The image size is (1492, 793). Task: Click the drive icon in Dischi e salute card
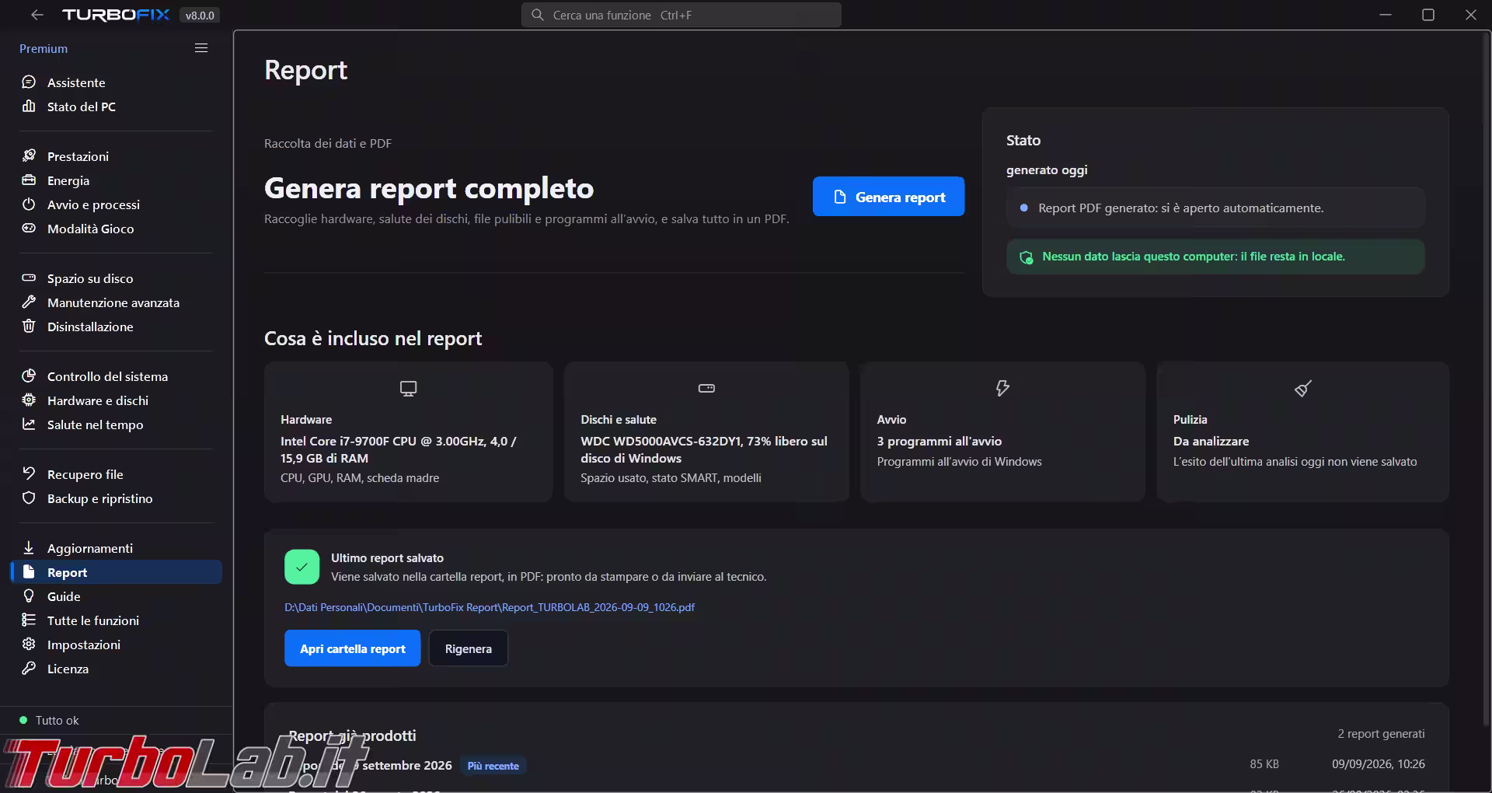tap(706, 388)
